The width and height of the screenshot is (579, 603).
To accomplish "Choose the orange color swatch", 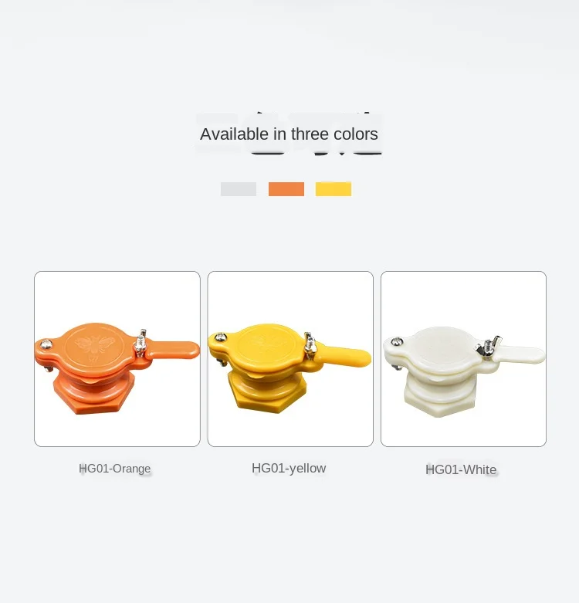I will [286, 189].
